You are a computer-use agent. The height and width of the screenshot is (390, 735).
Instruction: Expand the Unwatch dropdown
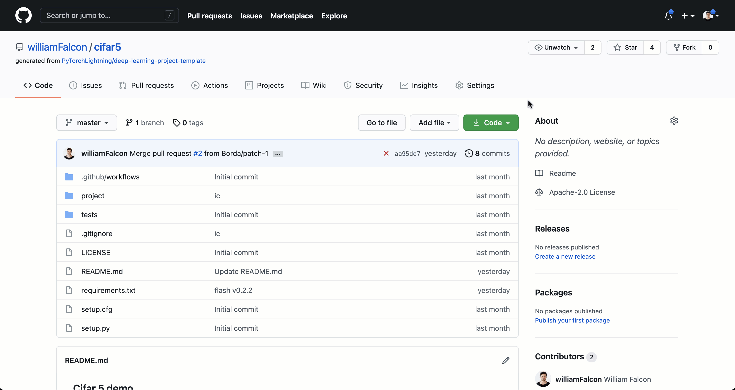556,47
